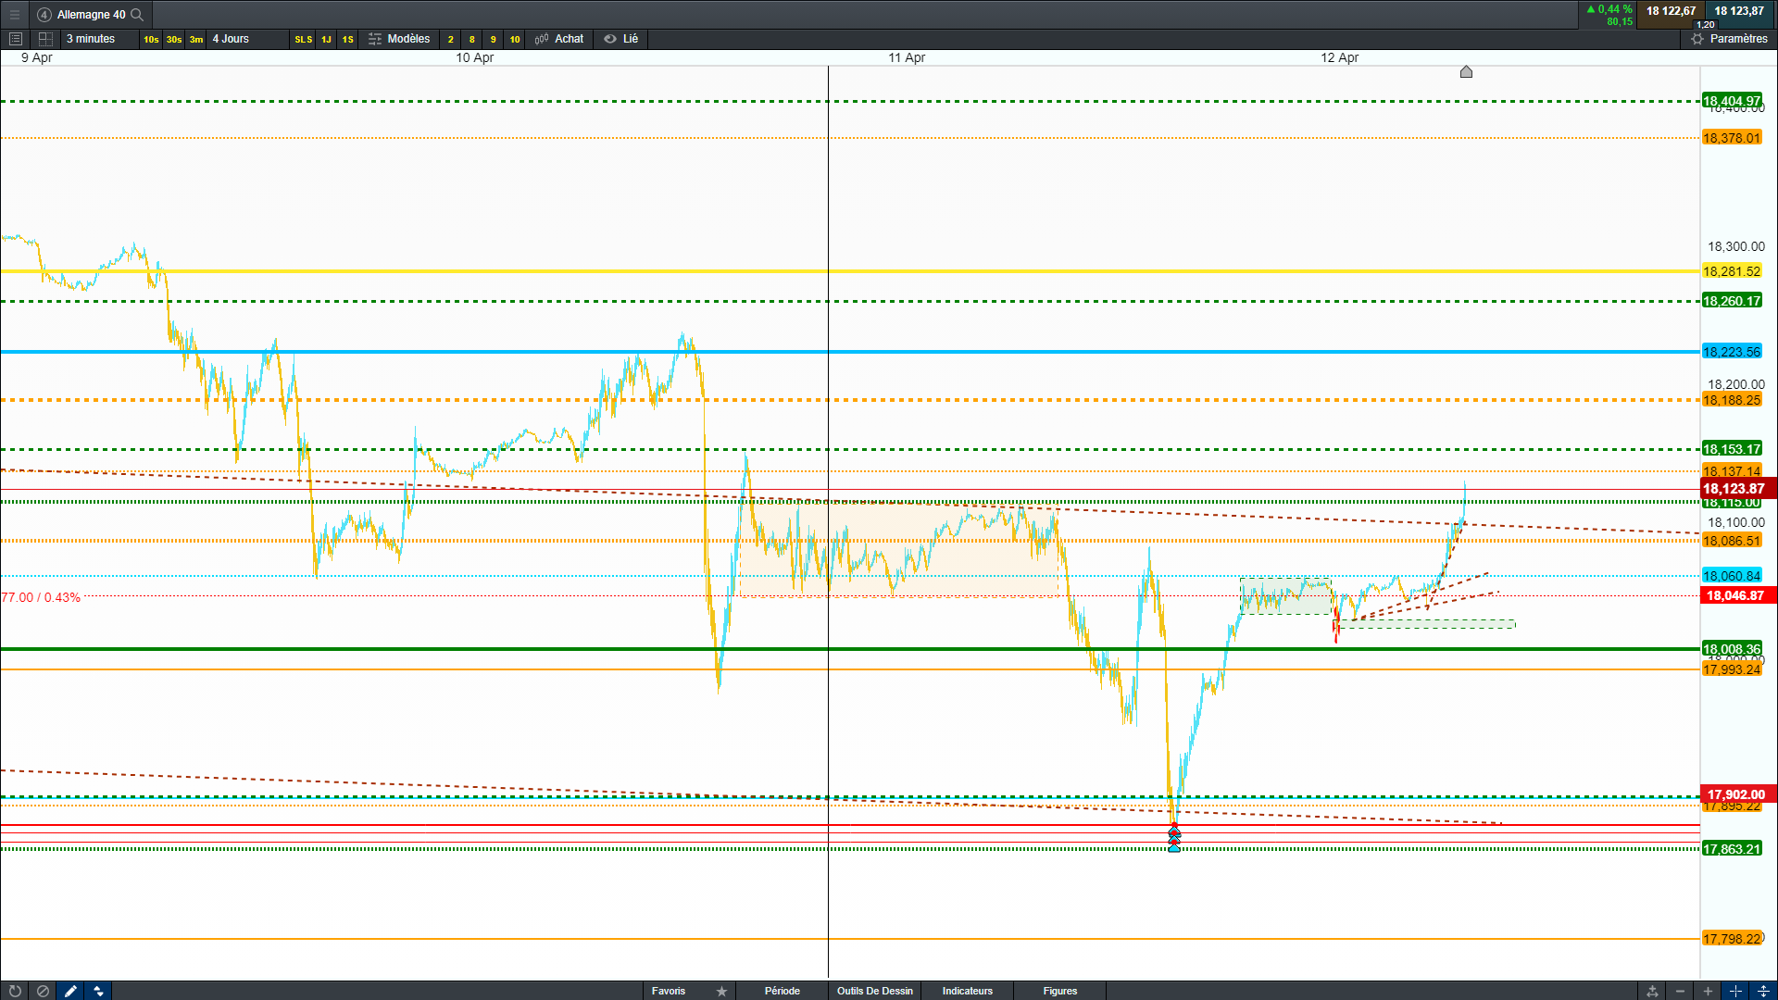Click the zoom-in plus icon at bottom-right
Screen dimensions: 1778x1000
point(1708,991)
